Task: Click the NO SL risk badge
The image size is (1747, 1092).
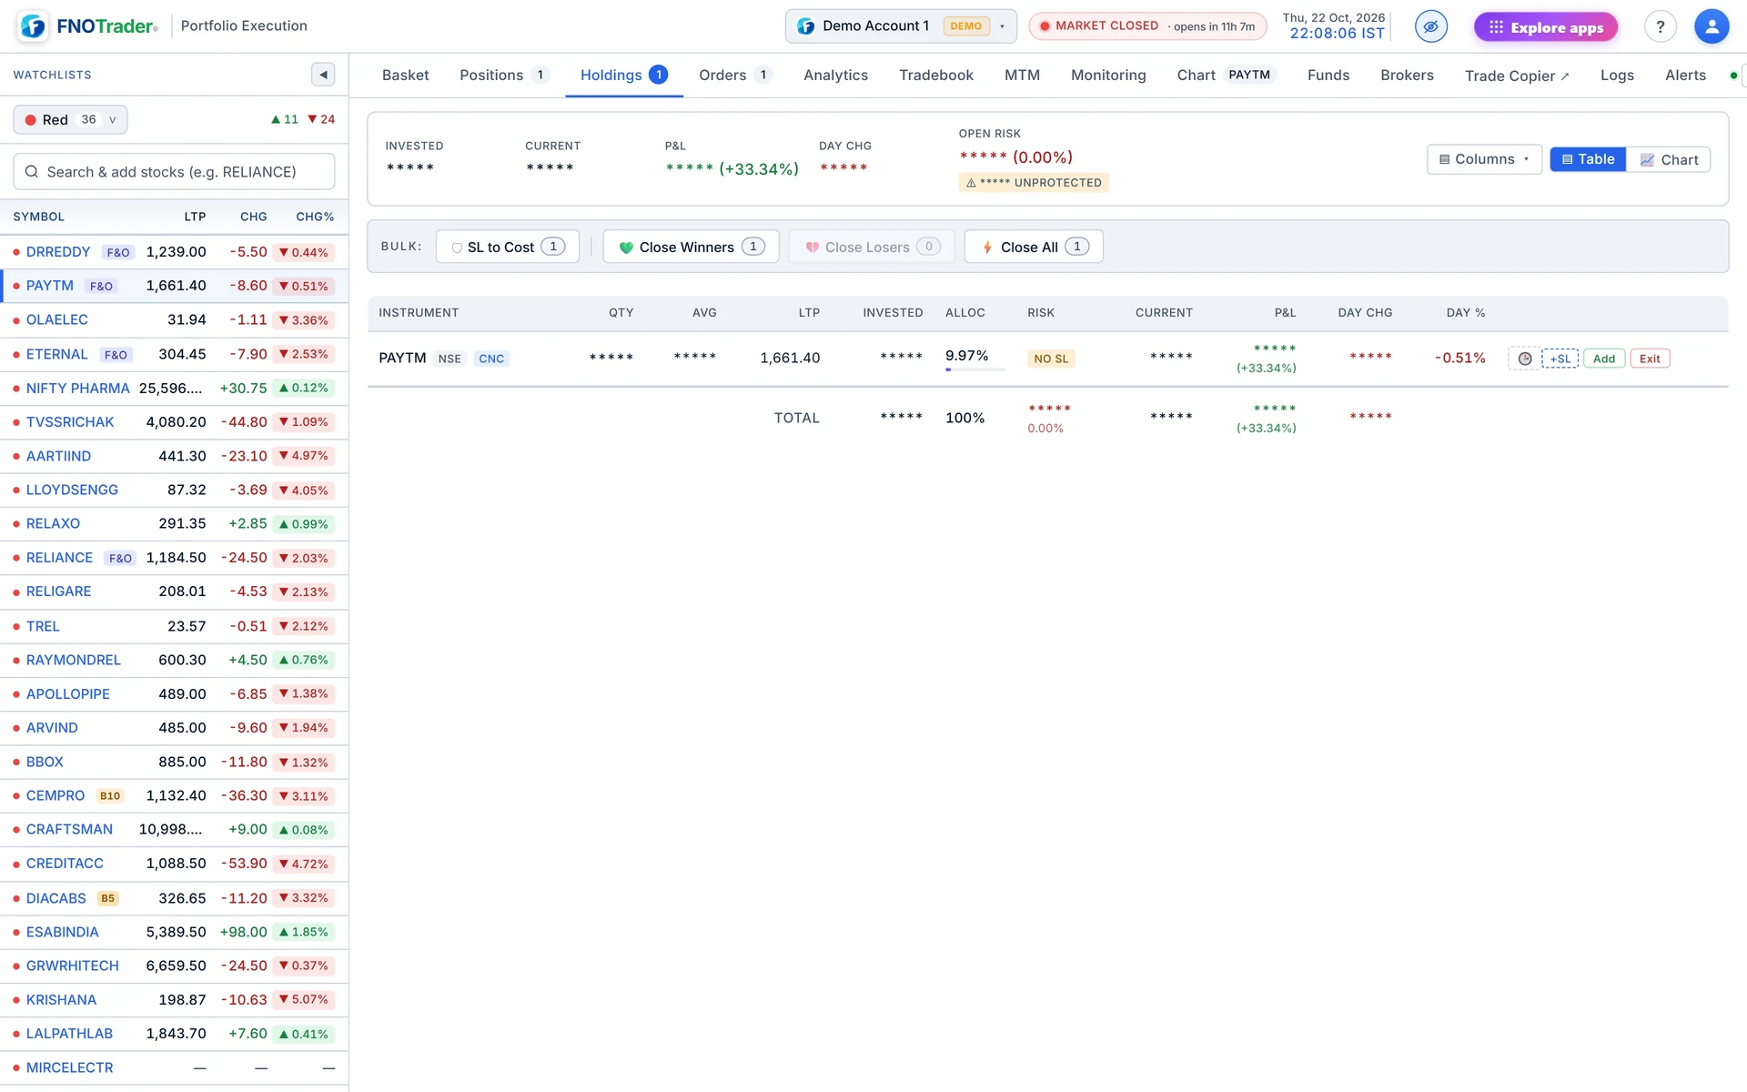Action: [x=1051, y=359]
